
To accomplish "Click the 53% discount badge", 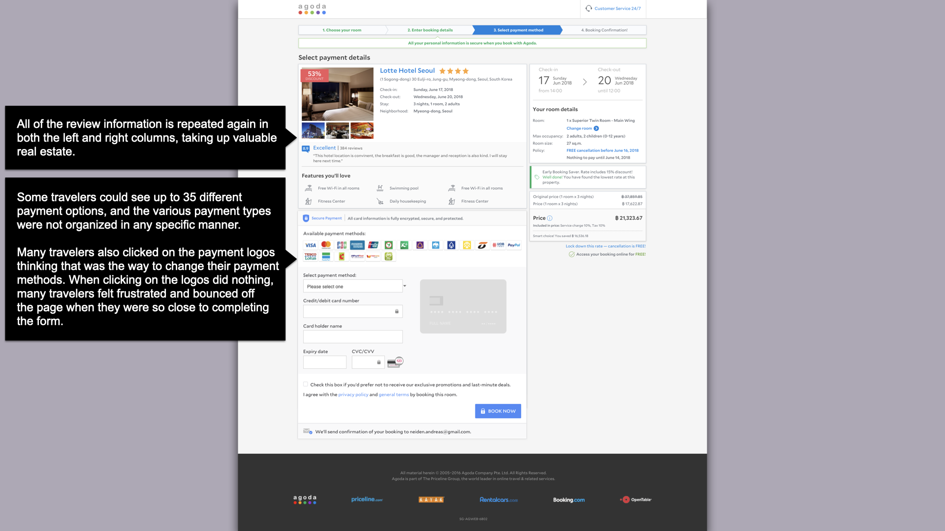I will click(315, 75).
